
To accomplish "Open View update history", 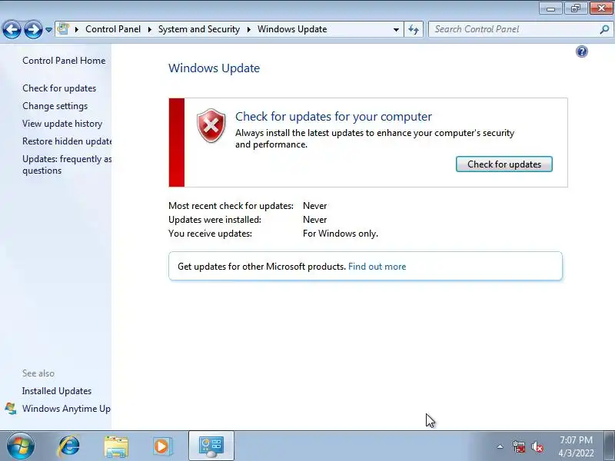I will tap(62, 124).
